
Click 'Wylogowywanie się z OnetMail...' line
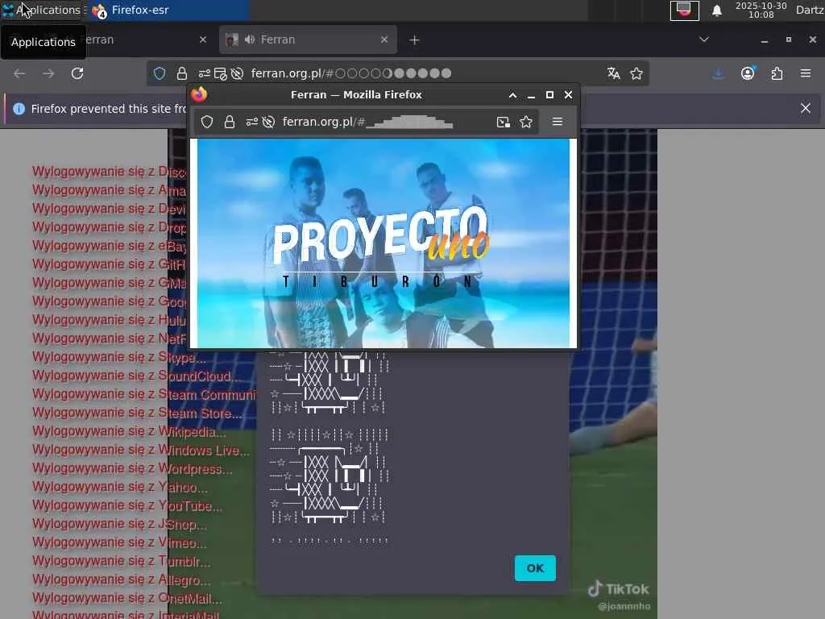coord(126,599)
